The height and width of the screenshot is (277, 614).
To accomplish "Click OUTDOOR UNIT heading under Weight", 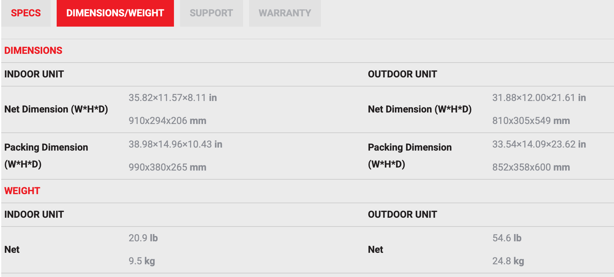I will pos(402,214).
